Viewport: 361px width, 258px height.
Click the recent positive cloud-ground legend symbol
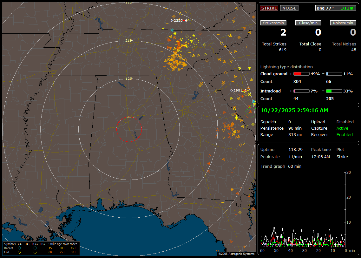[x=35, y=248]
